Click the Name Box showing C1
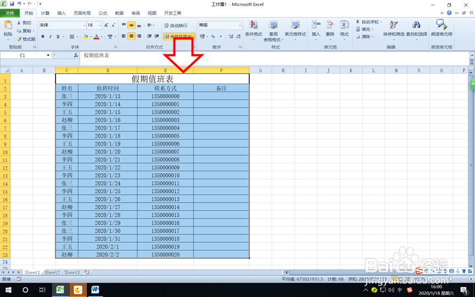This screenshot has width=475, height=297. click(23, 55)
